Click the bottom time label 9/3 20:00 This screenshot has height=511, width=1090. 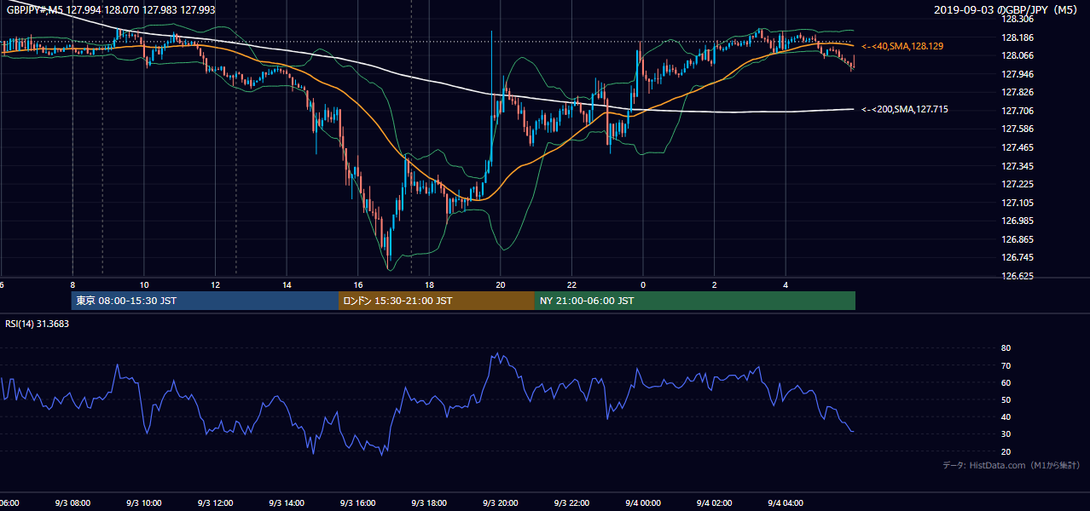(x=500, y=502)
